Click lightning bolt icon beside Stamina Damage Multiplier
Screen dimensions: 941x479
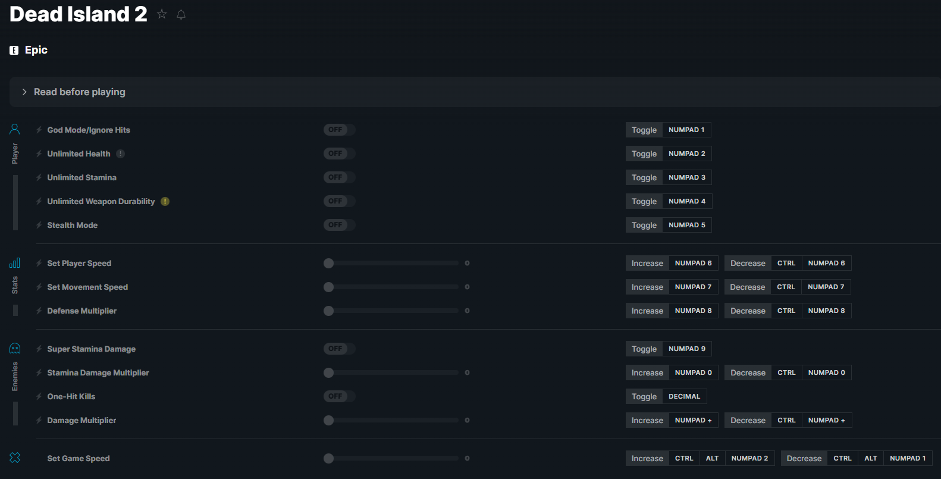coord(39,372)
